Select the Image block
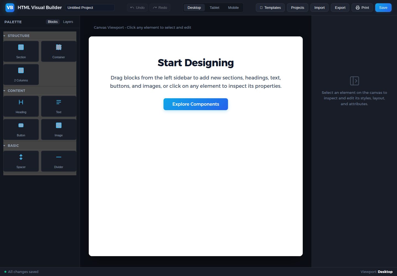The height and width of the screenshot is (276, 397). pyautogui.click(x=59, y=129)
